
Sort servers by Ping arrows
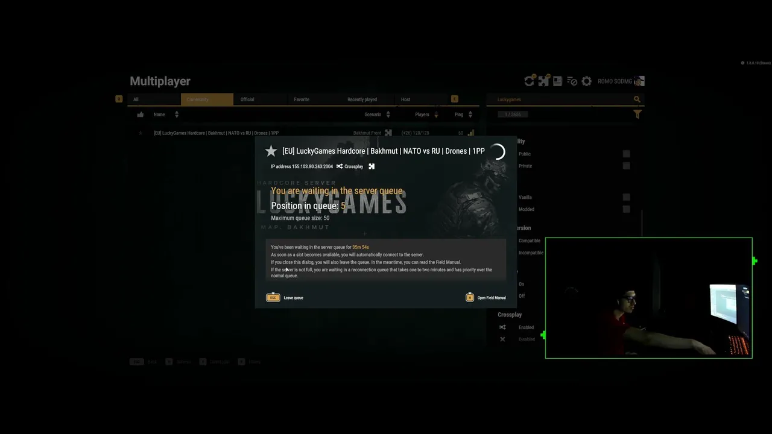coord(470,115)
